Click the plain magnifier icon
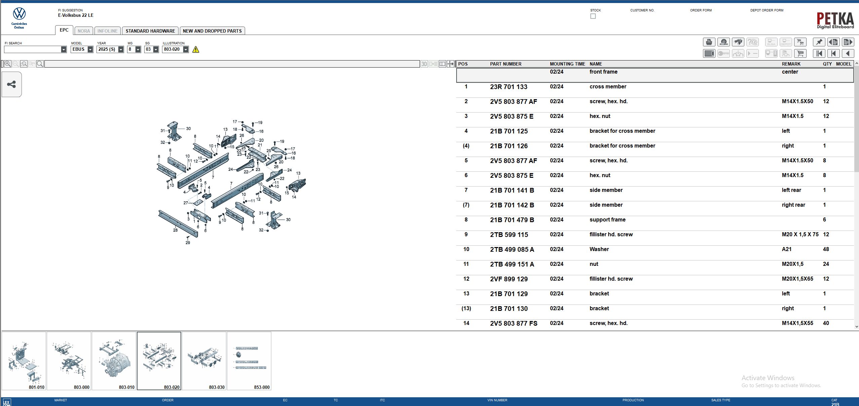This screenshot has width=859, height=406. click(x=40, y=64)
